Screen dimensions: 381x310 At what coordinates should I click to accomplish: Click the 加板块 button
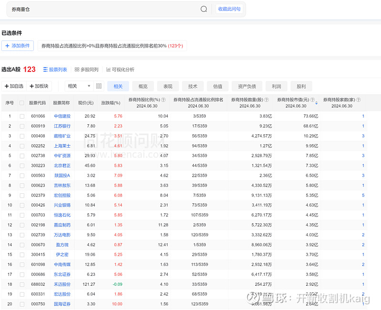(39, 86)
